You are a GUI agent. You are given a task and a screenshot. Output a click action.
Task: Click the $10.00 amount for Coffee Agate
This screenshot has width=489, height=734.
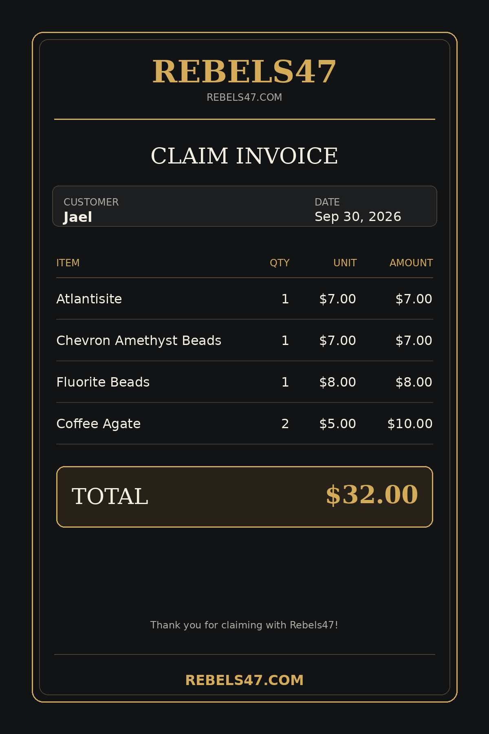click(410, 424)
